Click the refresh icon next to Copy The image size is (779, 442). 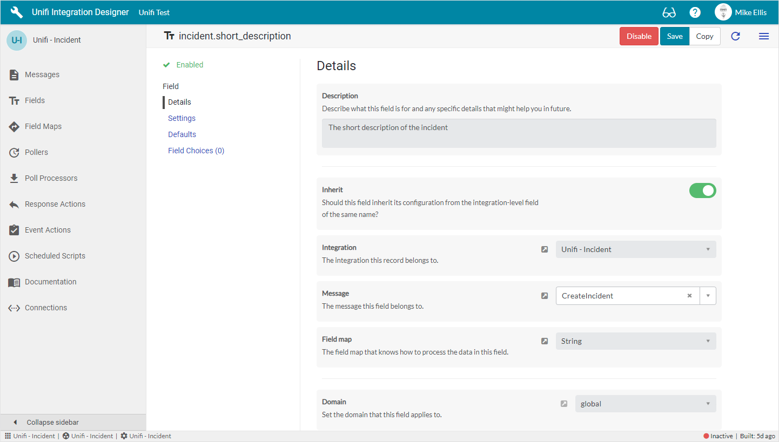(x=735, y=36)
